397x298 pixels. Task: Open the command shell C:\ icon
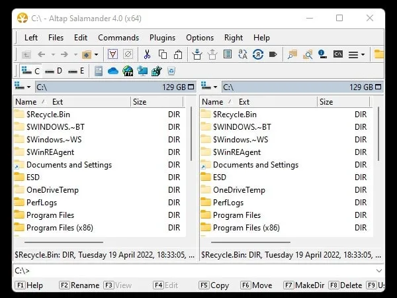[x=337, y=54]
